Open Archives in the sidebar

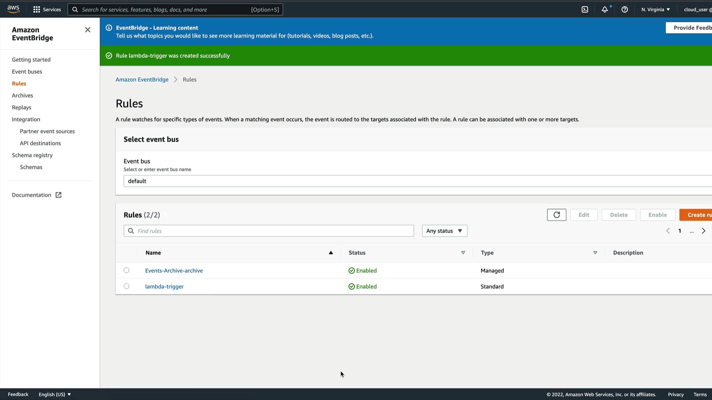(22, 95)
